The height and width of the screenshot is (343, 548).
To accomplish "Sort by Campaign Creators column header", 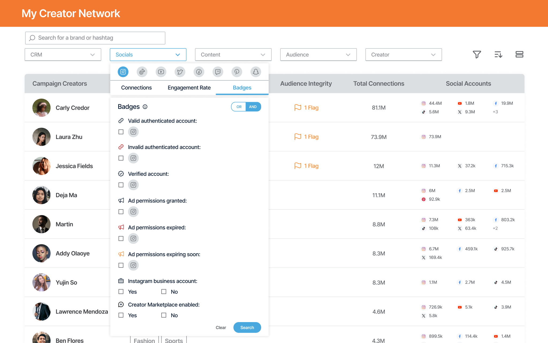I will click(60, 84).
